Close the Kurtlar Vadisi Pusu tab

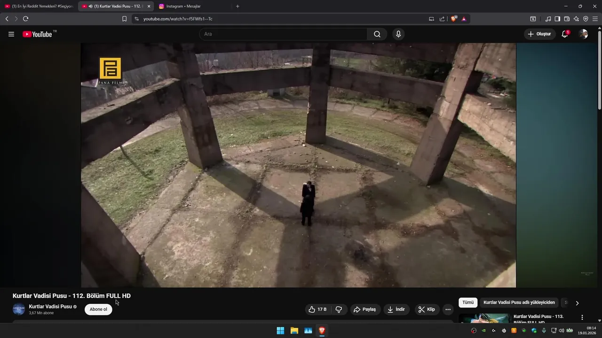pyautogui.click(x=149, y=6)
